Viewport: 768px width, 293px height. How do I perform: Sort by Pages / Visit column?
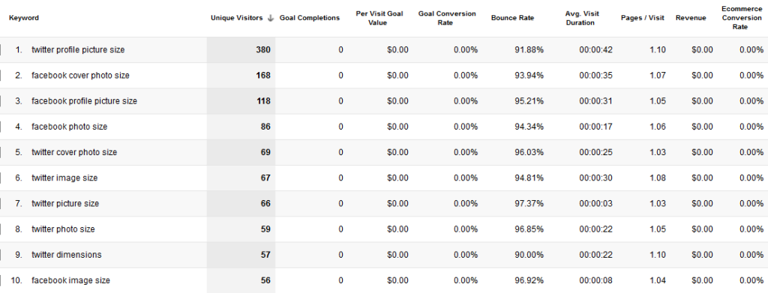click(x=642, y=18)
